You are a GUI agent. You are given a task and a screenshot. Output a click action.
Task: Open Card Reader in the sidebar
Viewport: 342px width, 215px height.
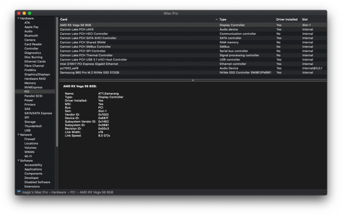[33, 44]
